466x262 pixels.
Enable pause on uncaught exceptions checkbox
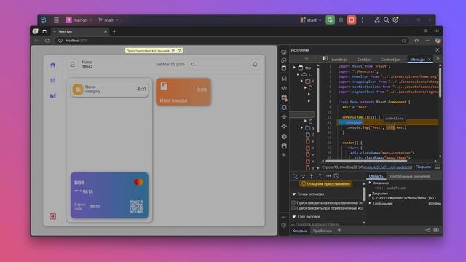[x=293, y=202]
